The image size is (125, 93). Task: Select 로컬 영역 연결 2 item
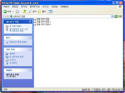pos(43,22)
